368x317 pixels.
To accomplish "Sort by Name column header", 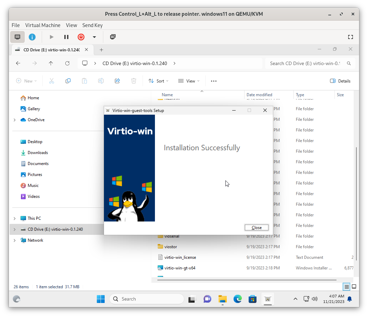I will tap(167, 95).
